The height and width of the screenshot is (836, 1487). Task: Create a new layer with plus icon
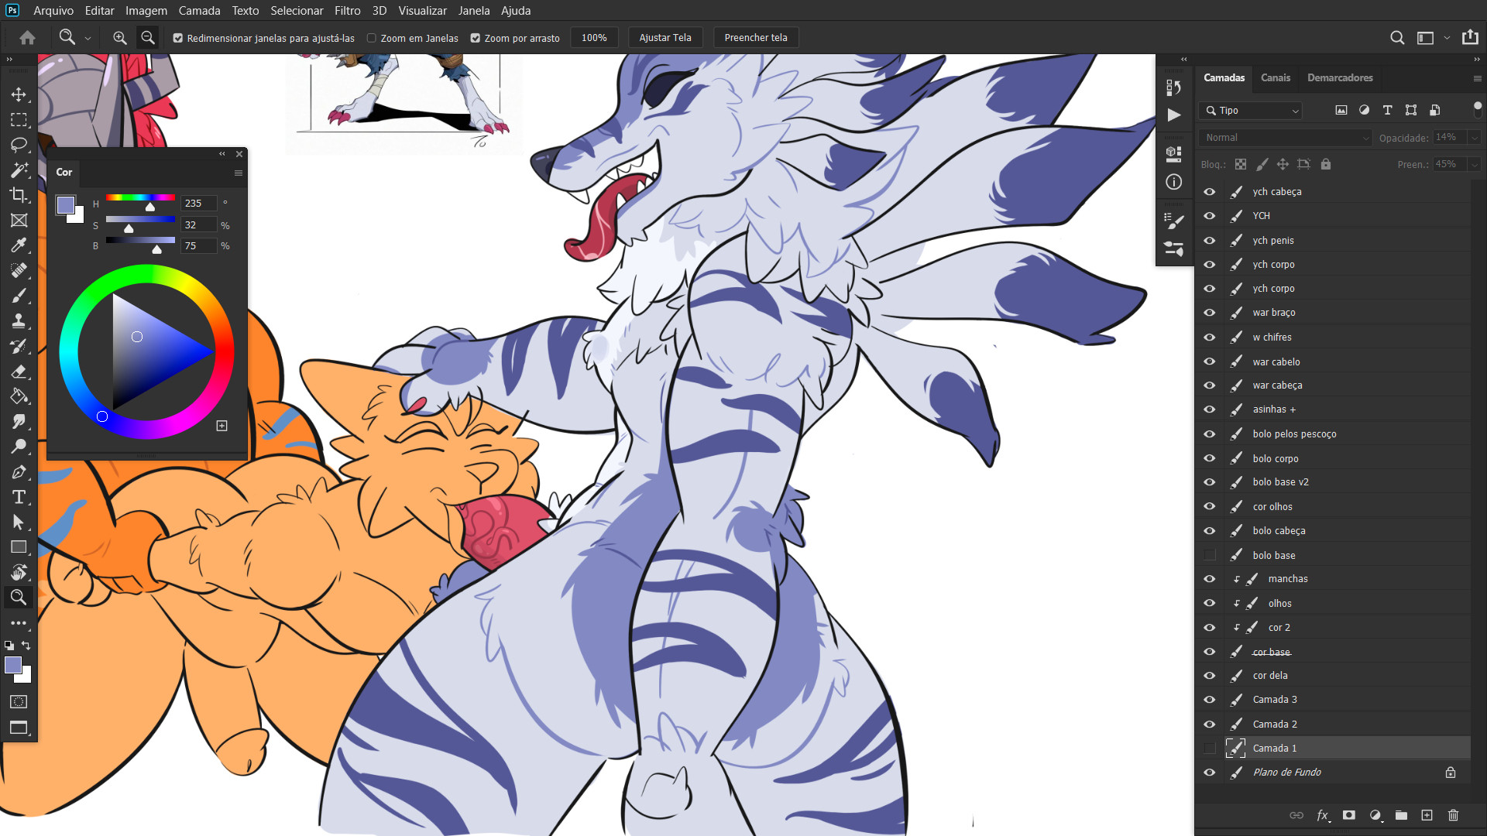(1427, 815)
